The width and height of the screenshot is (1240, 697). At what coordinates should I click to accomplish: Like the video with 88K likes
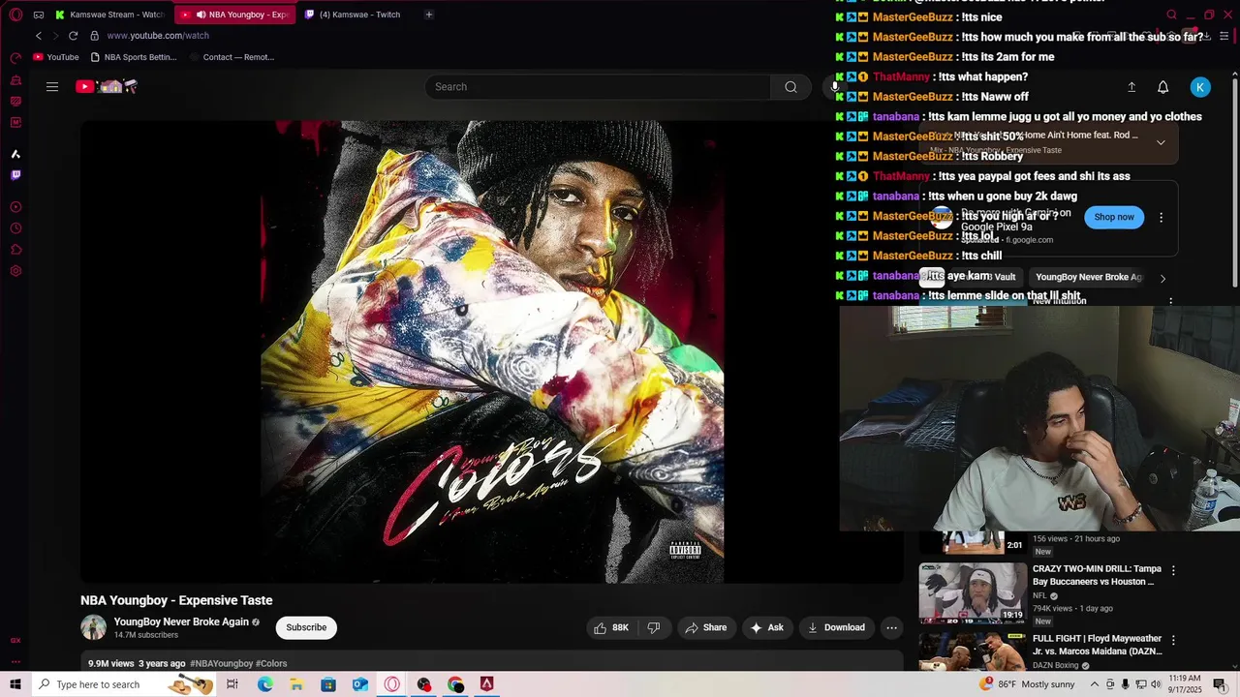tap(610, 627)
